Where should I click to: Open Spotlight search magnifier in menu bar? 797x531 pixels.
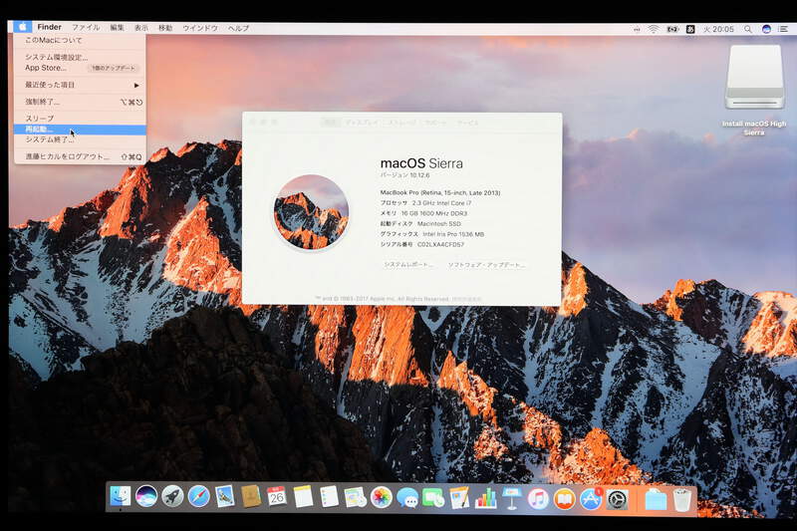click(x=748, y=30)
